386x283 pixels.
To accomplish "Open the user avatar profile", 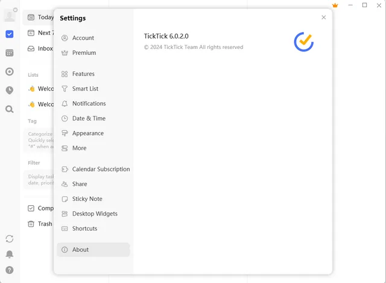I will (10, 16).
